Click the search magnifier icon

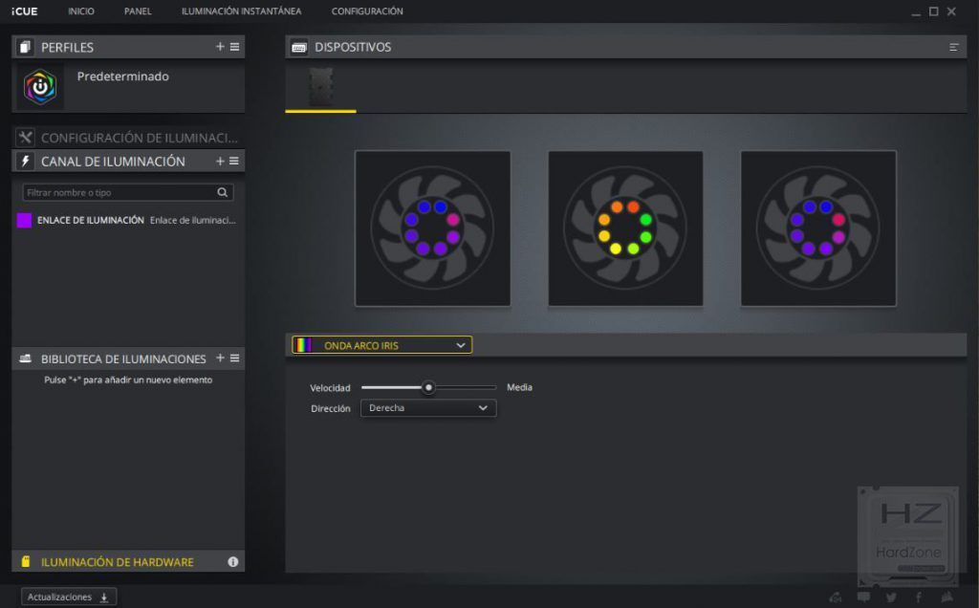click(222, 192)
